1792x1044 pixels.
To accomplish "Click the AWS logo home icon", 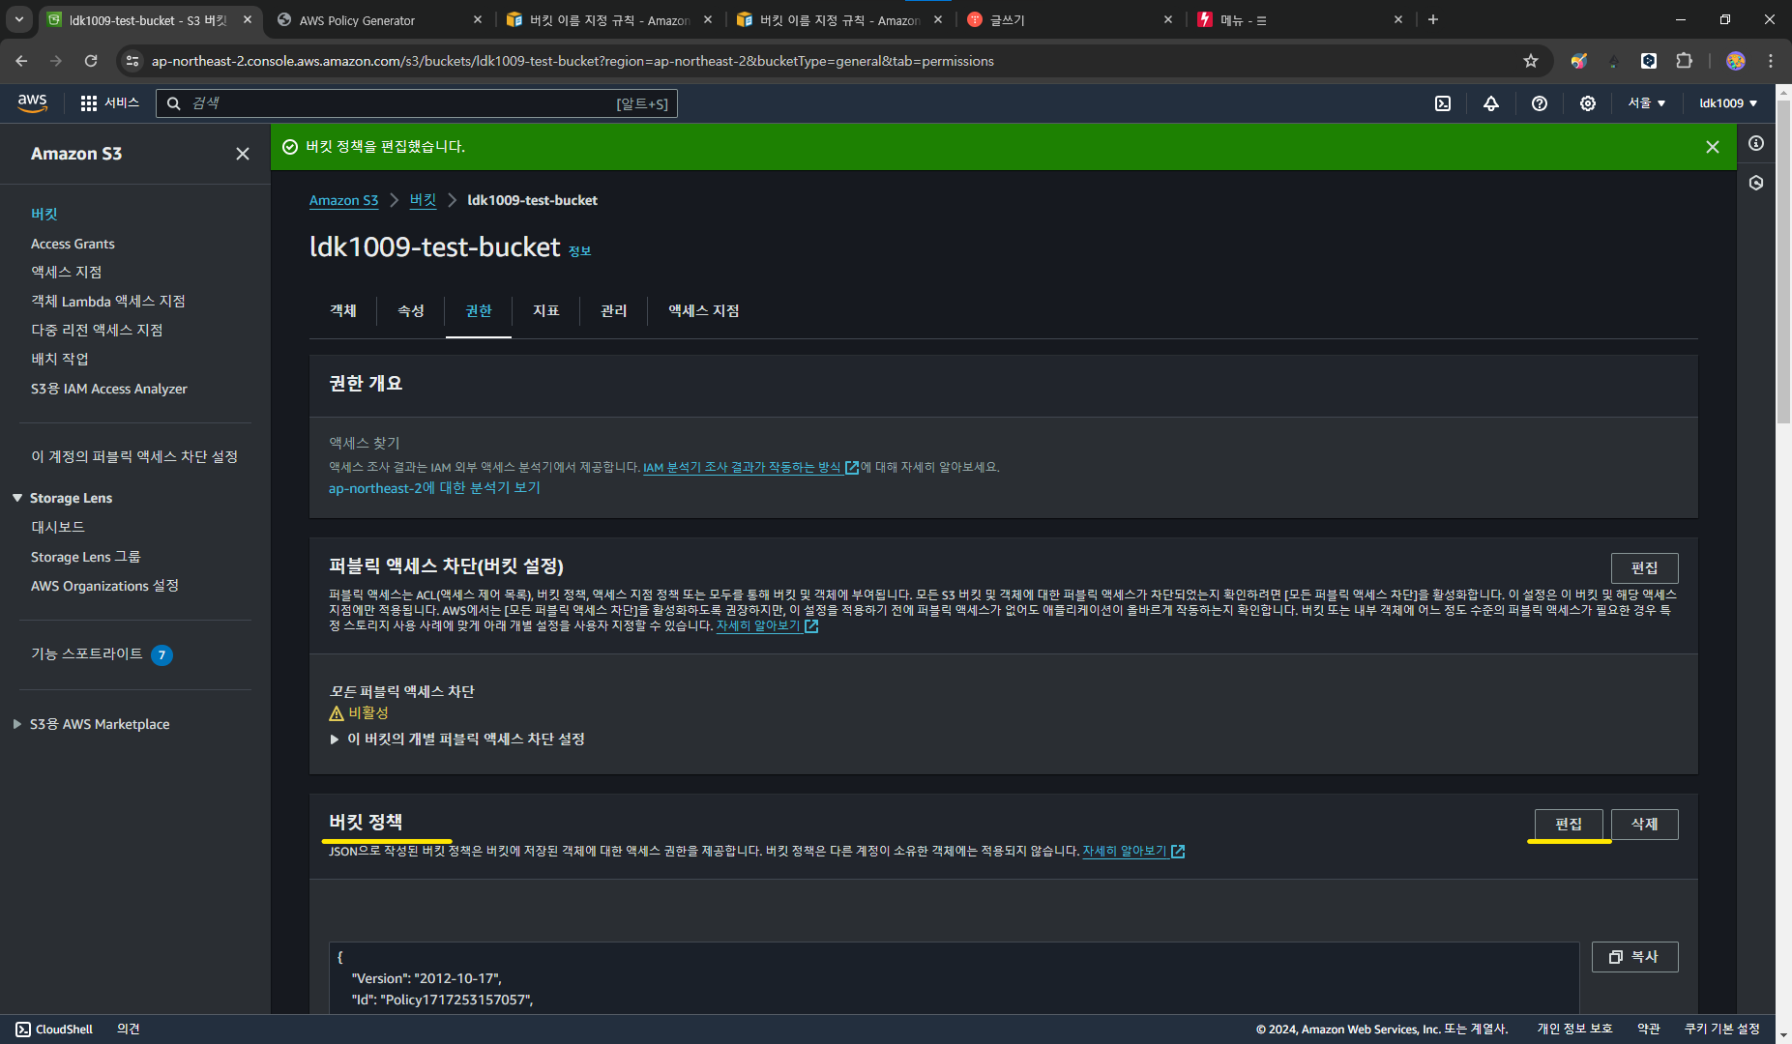I will (x=32, y=103).
